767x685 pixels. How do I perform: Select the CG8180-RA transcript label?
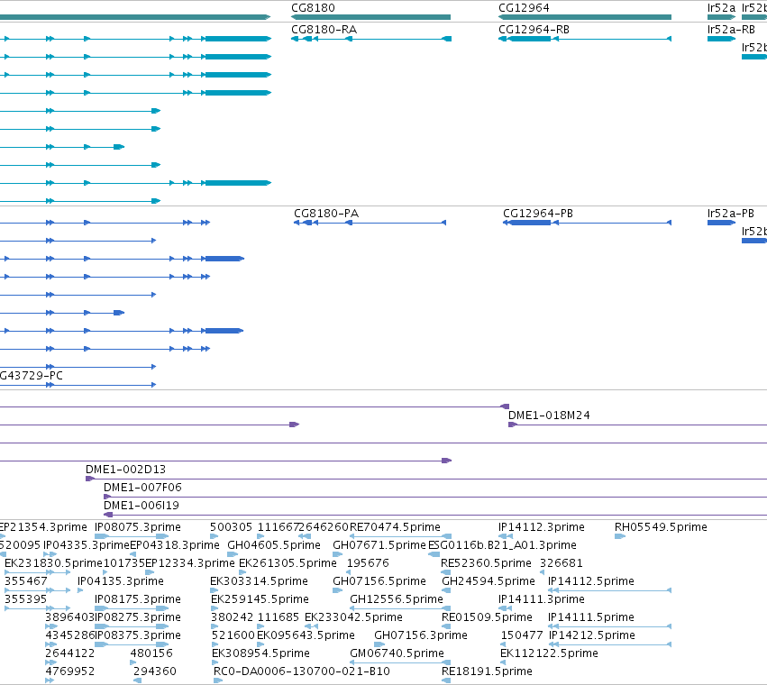pos(324,30)
